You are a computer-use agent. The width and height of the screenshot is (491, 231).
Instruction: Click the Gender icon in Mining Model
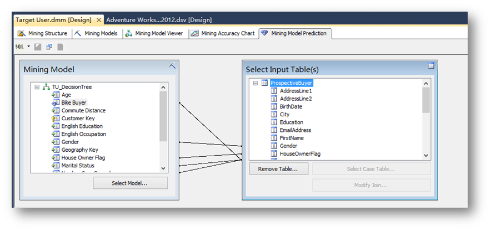click(x=56, y=142)
